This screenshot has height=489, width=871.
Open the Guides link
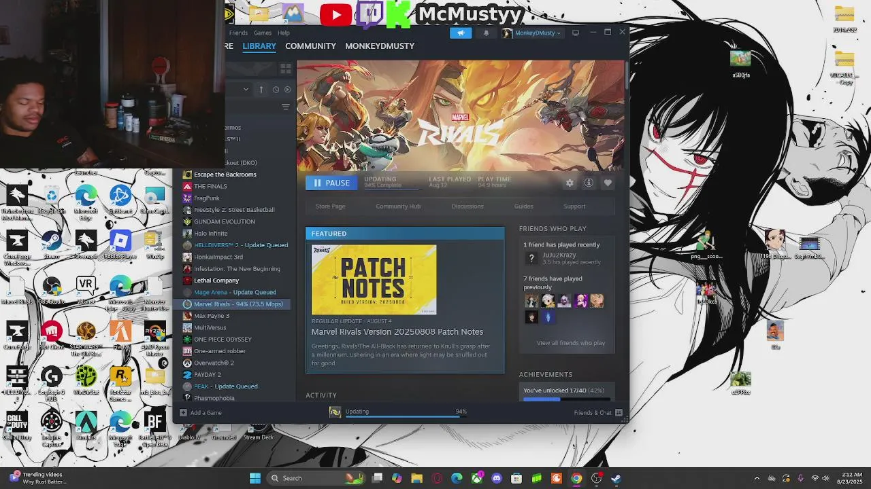pyautogui.click(x=523, y=206)
